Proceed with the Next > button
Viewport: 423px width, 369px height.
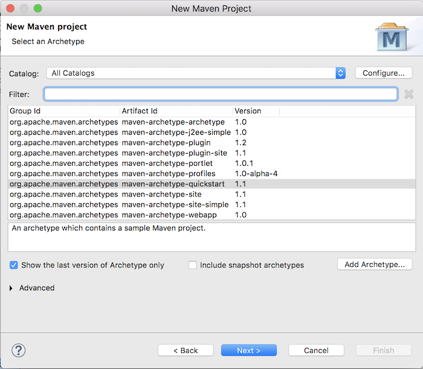click(x=249, y=350)
